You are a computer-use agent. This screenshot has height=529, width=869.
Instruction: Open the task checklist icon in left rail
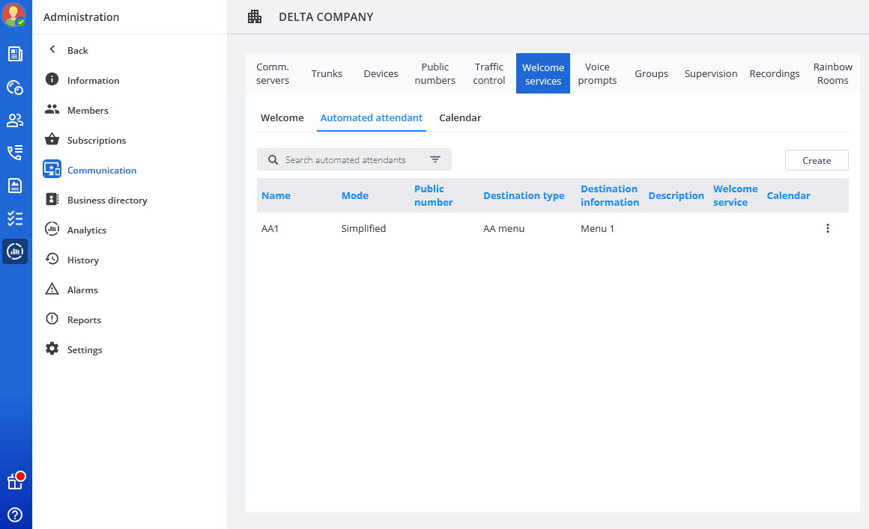coord(15,218)
